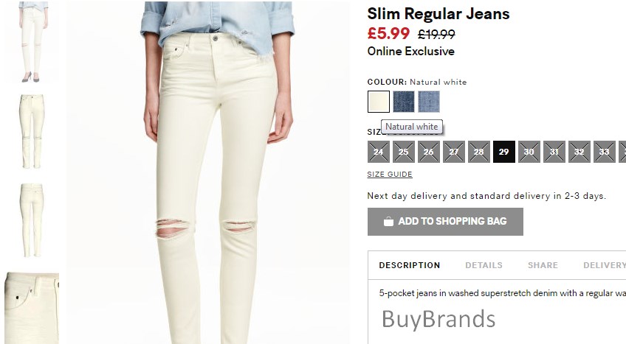The height and width of the screenshot is (344, 626).
Task: View the front flat jeans thumbnail
Action: tap(32, 131)
